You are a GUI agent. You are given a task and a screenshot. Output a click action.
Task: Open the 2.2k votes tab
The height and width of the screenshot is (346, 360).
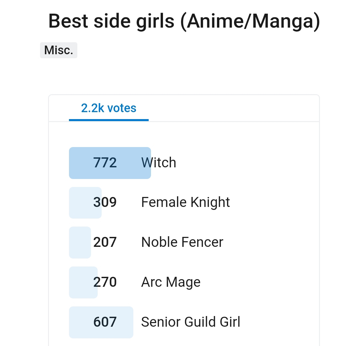pos(109,108)
